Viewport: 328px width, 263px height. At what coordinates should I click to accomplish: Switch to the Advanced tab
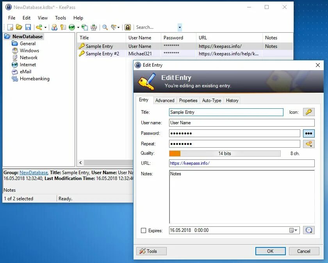coord(165,101)
